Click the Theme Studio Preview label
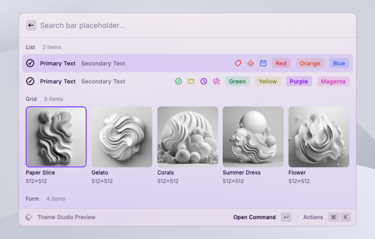This screenshot has height=239, width=375. click(66, 217)
